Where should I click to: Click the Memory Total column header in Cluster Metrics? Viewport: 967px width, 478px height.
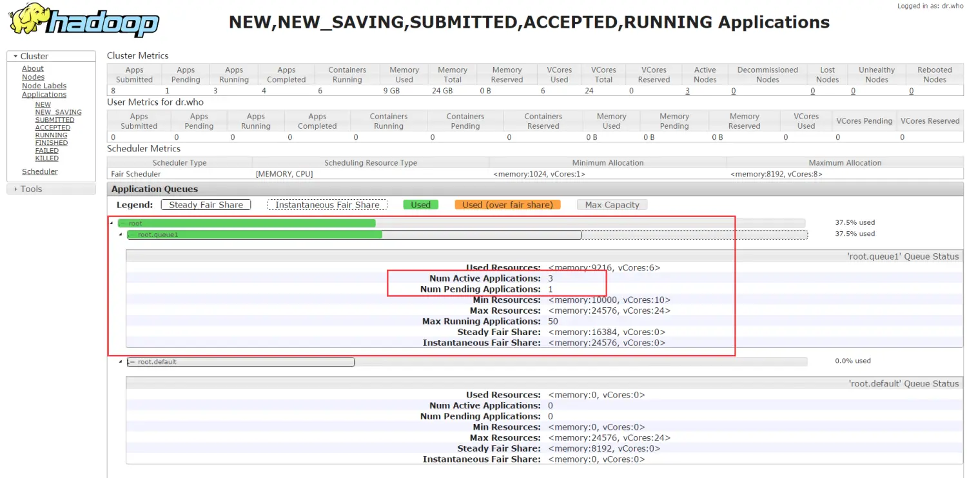click(x=453, y=75)
